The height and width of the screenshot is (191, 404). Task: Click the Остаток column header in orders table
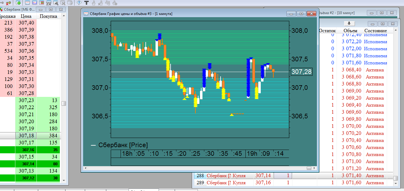tap(327, 31)
